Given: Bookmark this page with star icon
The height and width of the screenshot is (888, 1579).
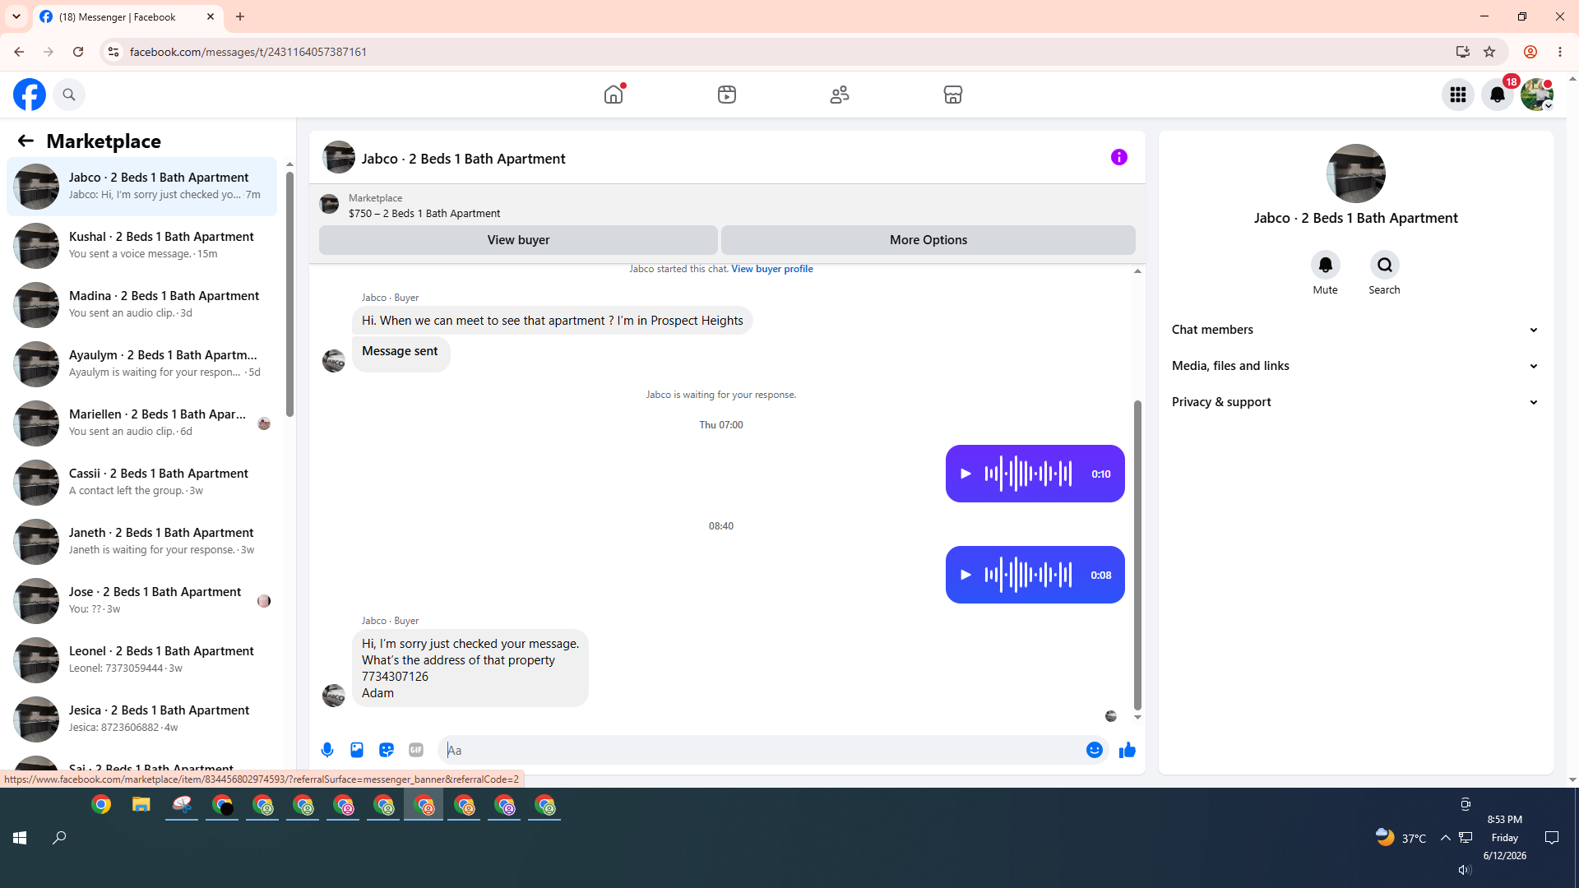Looking at the screenshot, I should click(x=1489, y=52).
